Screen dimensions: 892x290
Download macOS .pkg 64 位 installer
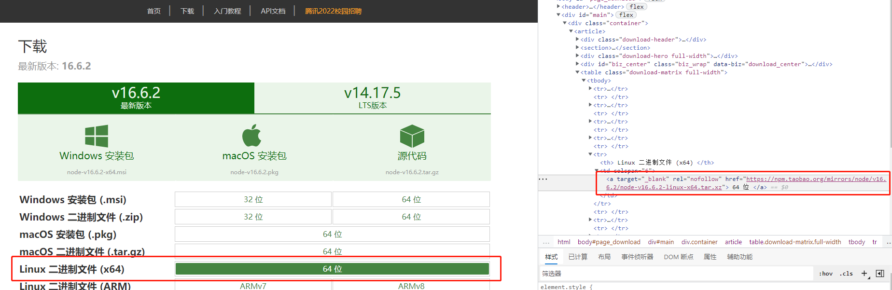coord(332,234)
